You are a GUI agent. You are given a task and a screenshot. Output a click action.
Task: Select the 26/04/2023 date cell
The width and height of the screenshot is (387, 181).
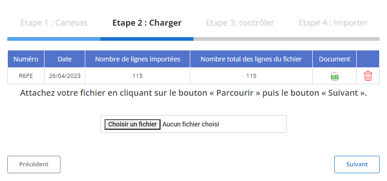coord(65,76)
